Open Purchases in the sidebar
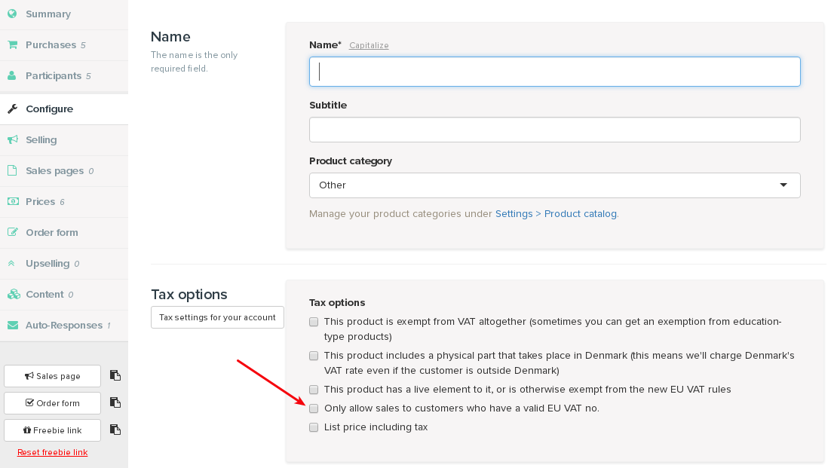 click(64, 44)
